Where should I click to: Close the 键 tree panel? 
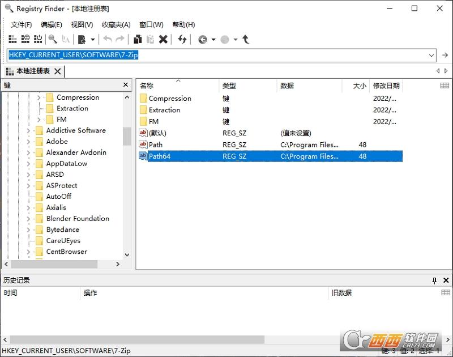pos(126,84)
